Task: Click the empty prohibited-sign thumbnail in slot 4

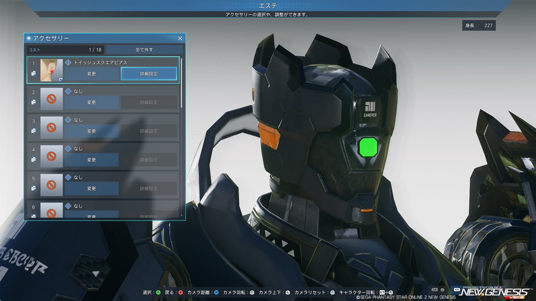Action: [52, 157]
